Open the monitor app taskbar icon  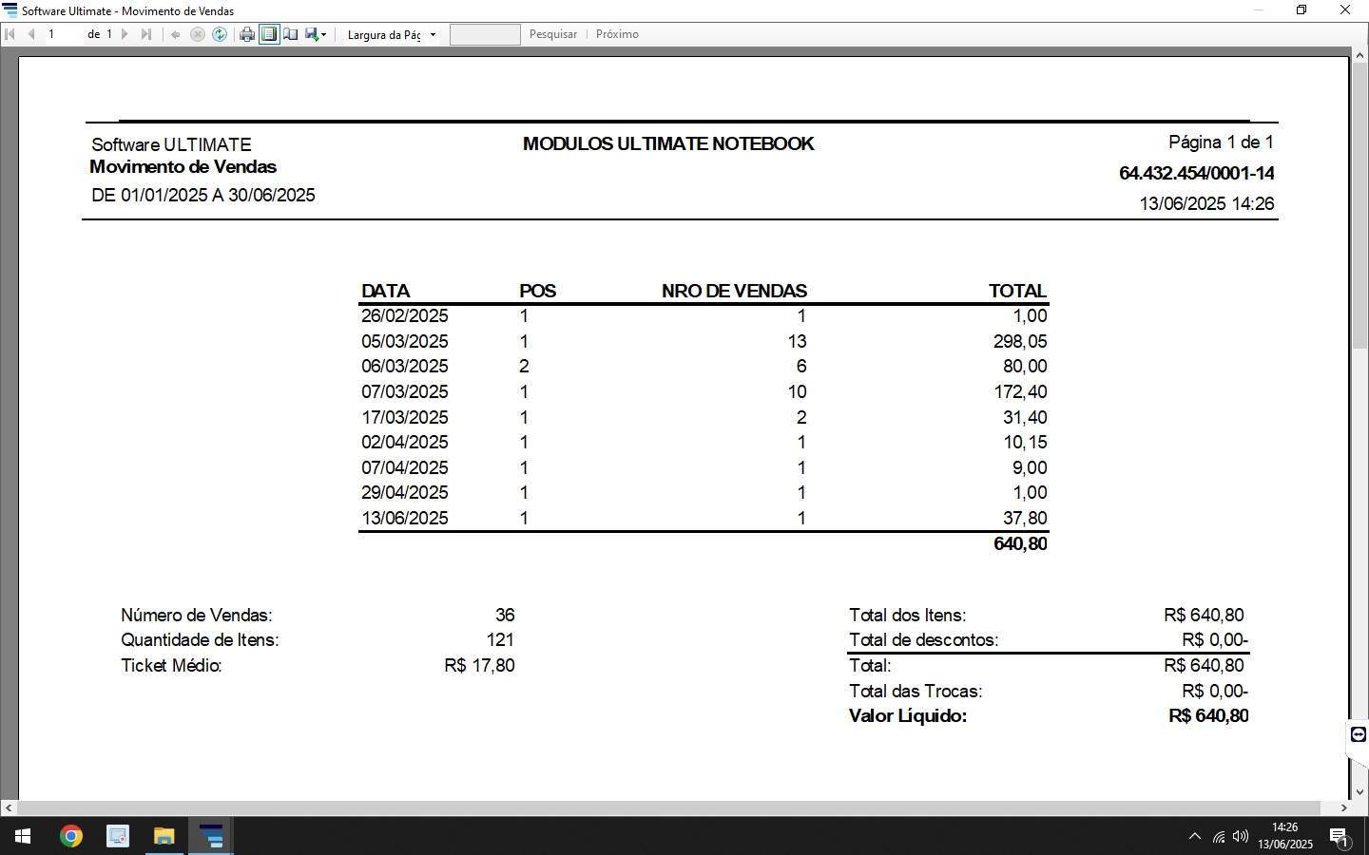point(117,836)
